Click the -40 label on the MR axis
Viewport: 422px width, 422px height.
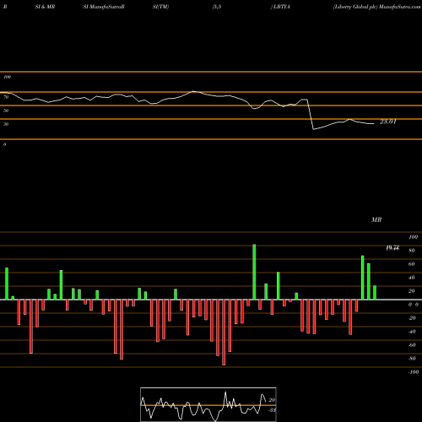click(412, 332)
